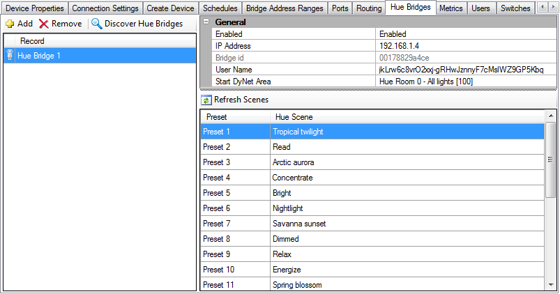Click the Add bridge icon
The width and height of the screenshot is (560, 294).
point(10,24)
